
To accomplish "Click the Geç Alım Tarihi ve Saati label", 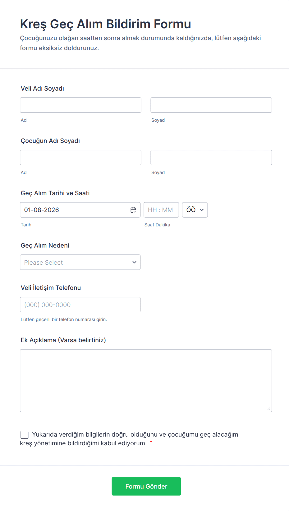I will click(55, 193).
